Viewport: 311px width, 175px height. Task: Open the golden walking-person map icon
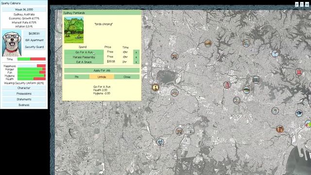click(155, 87)
